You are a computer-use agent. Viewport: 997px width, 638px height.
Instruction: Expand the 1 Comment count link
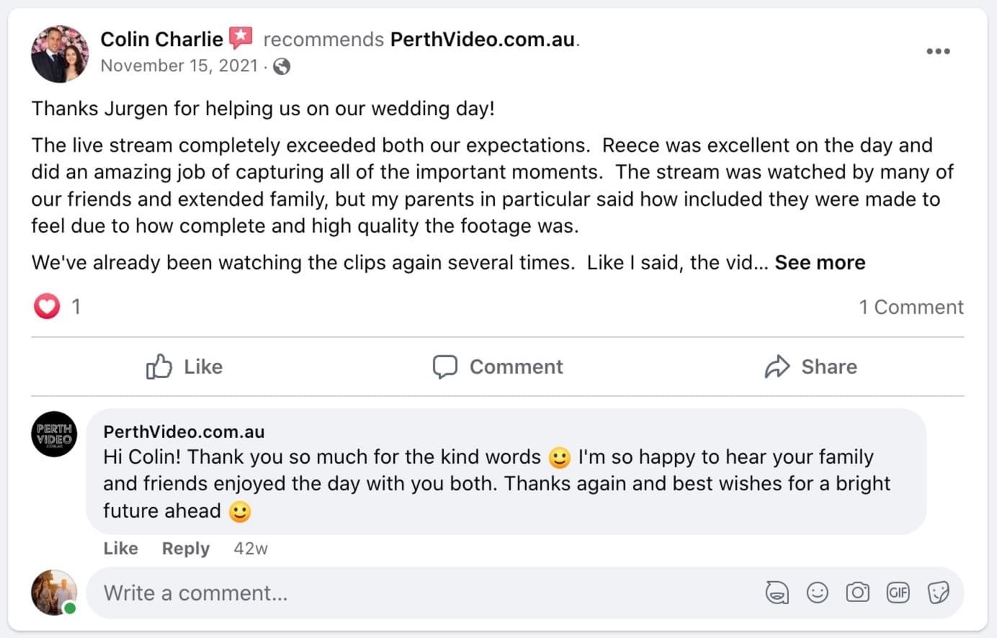(911, 307)
